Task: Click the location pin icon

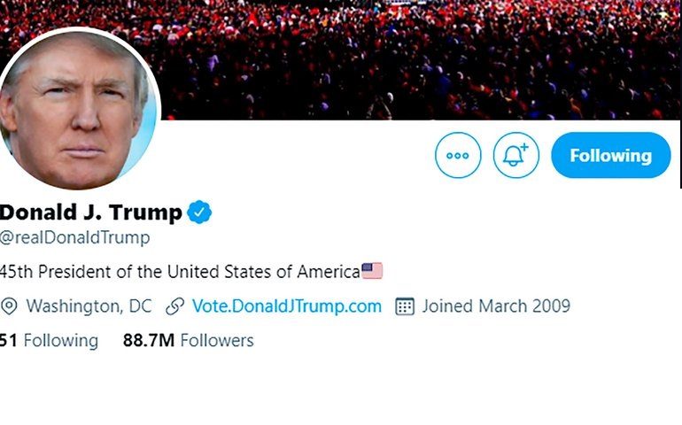Action: [9, 306]
